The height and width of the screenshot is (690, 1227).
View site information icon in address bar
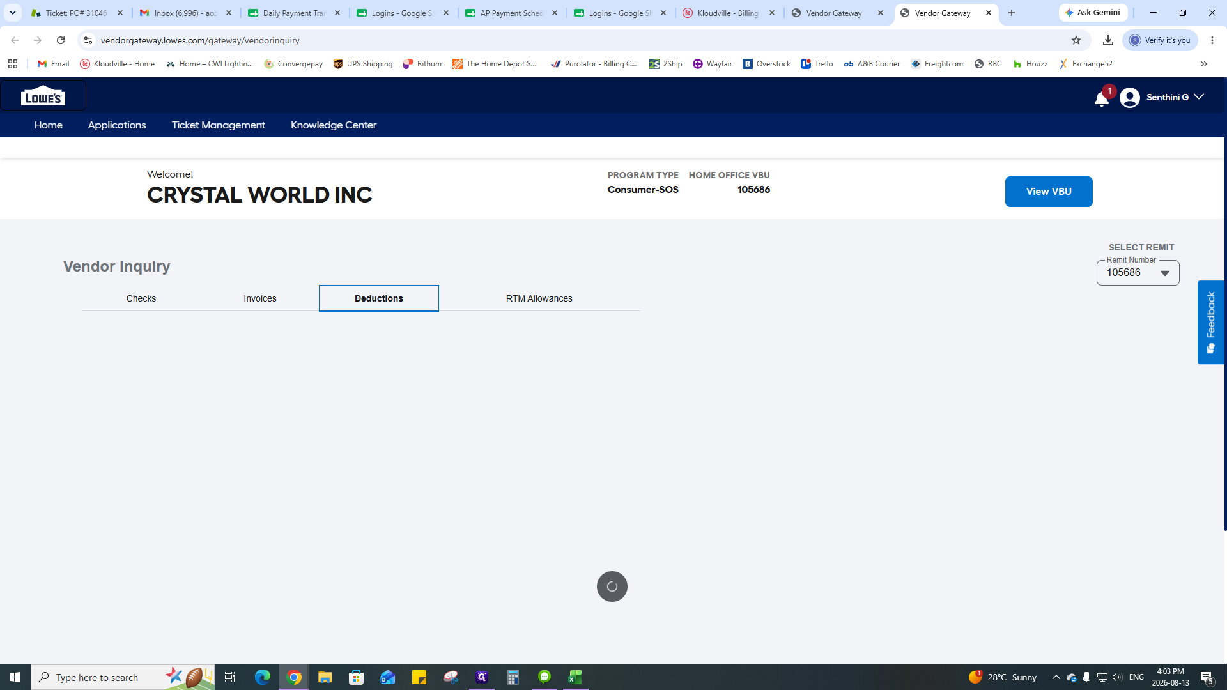pos(88,40)
